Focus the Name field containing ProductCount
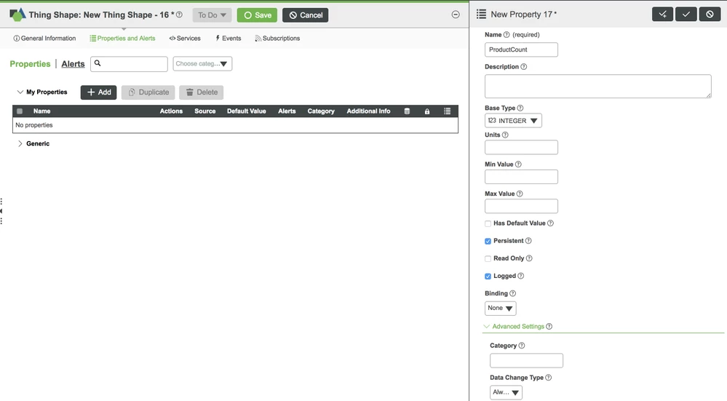Viewport: 727px width, 401px height. [x=521, y=49]
